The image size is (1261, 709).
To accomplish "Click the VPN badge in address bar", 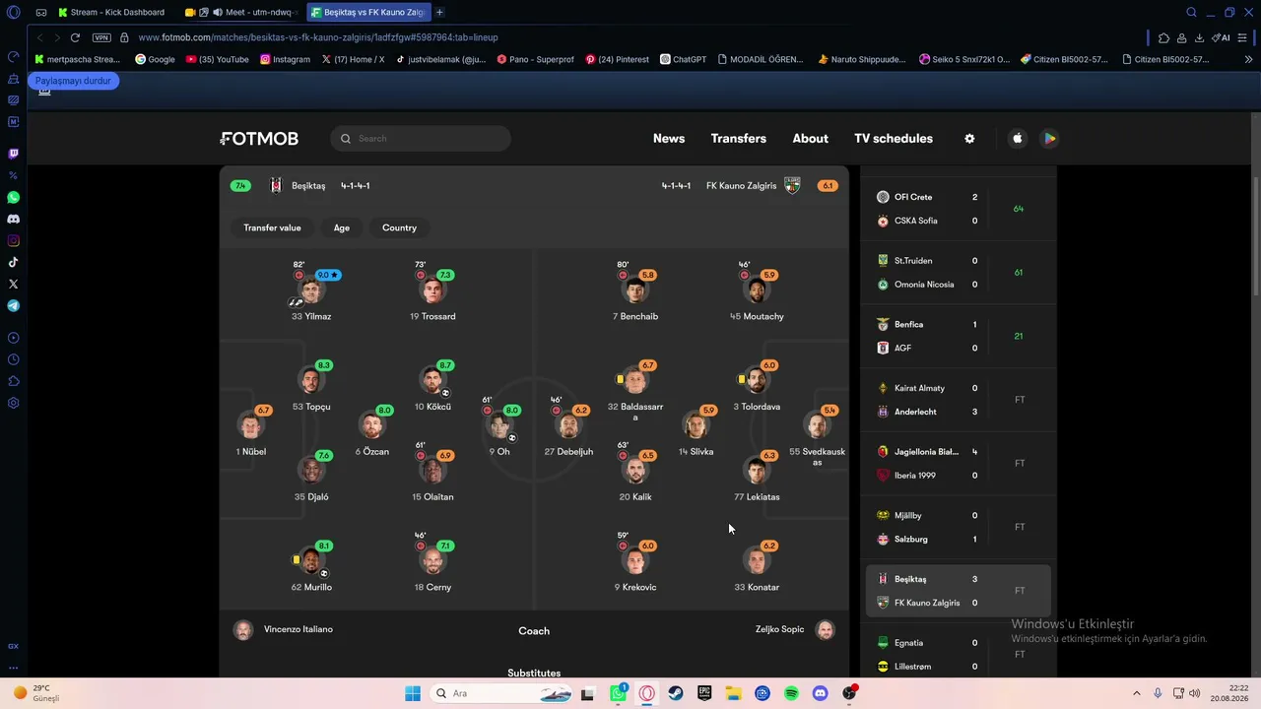I will point(101,37).
